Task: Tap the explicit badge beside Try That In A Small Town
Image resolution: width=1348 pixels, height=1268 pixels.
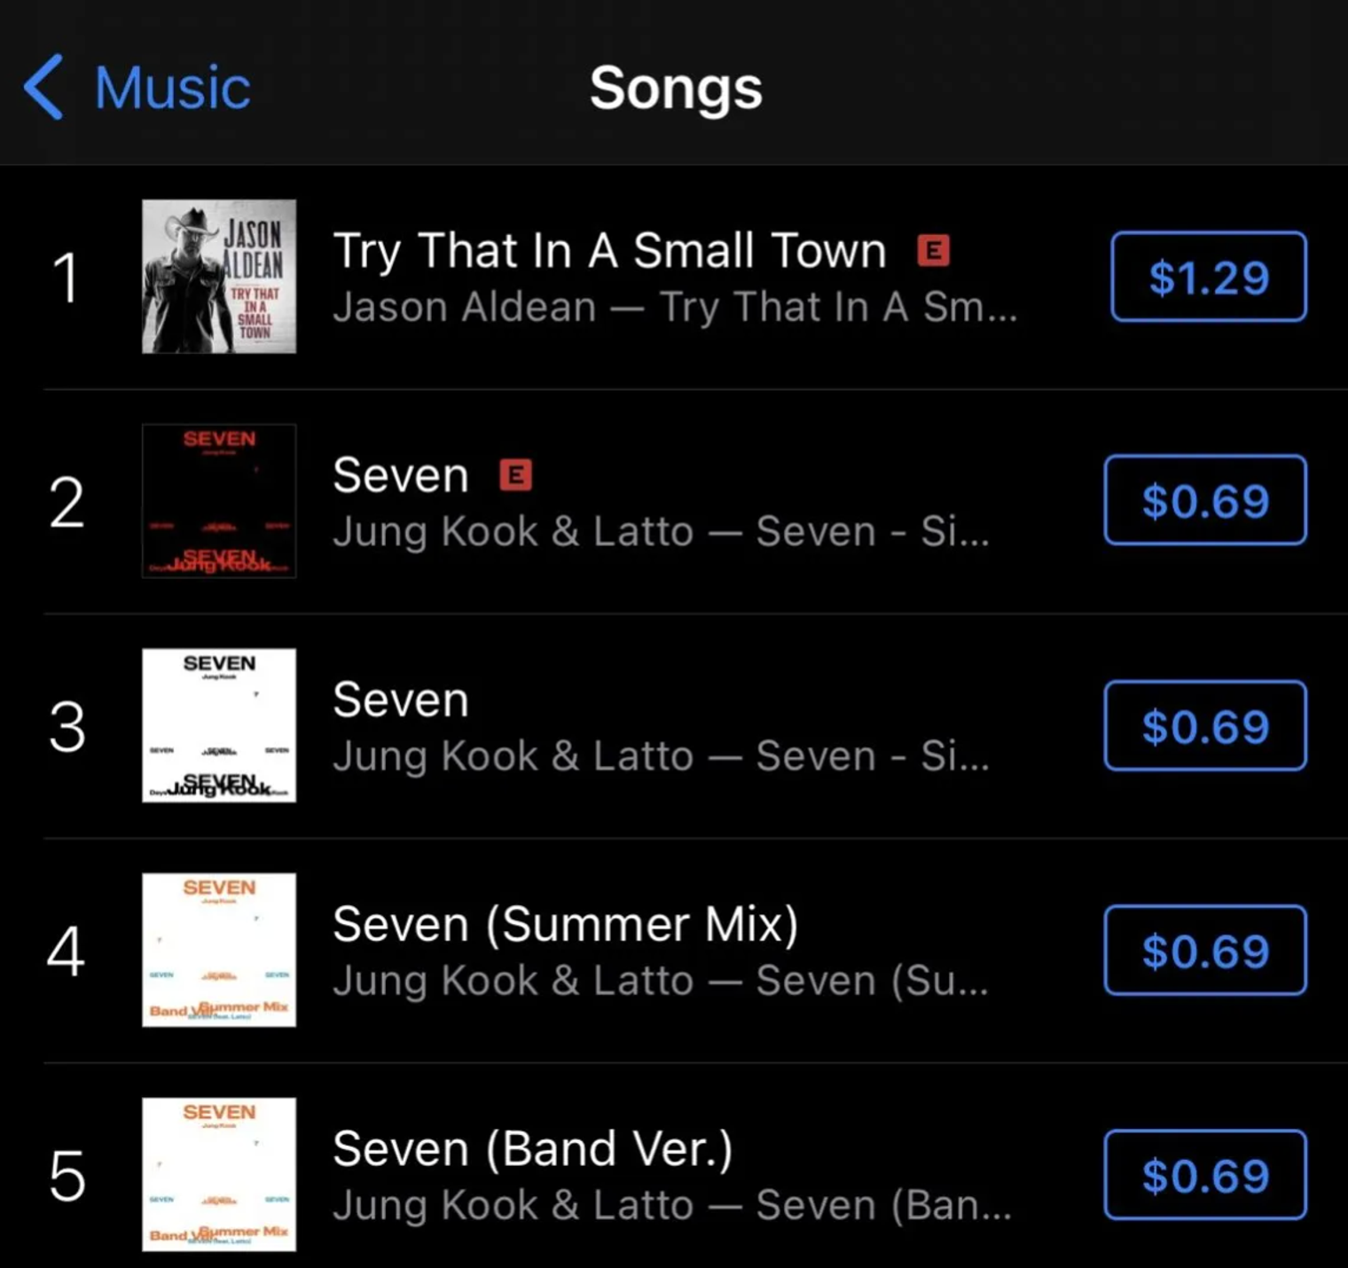Action: 933,251
